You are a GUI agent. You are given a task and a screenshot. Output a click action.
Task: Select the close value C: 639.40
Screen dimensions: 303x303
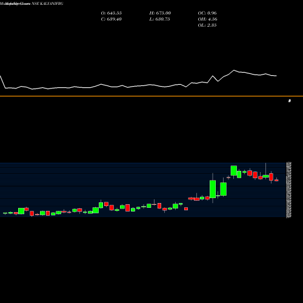(111, 19)
